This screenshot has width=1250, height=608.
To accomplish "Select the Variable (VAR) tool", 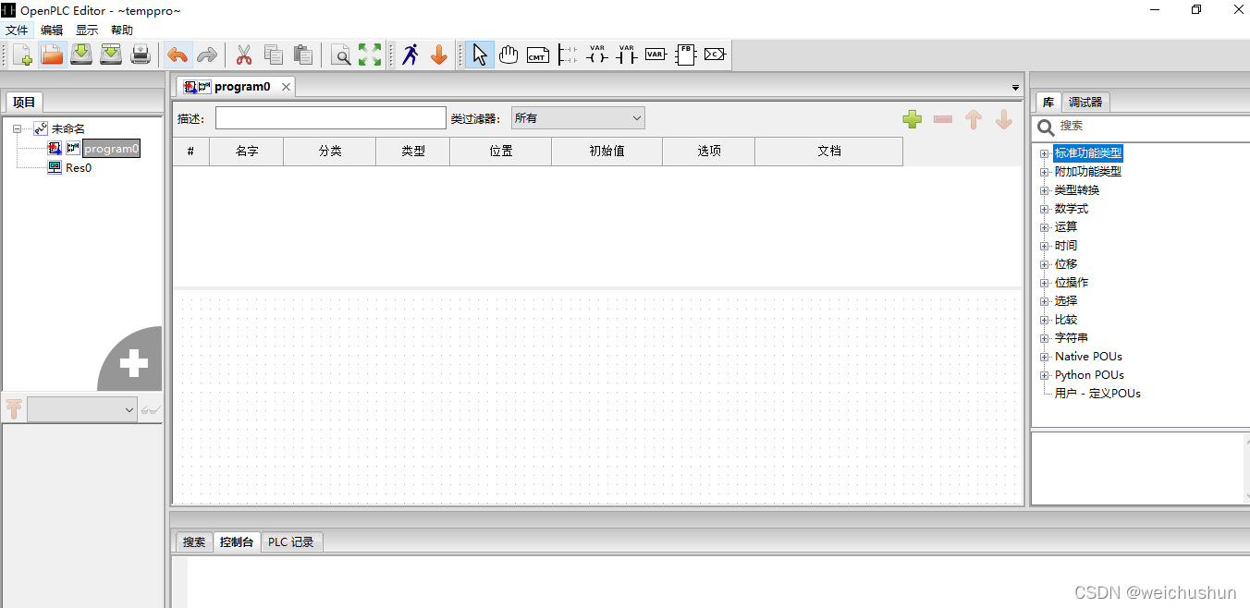I will (x=656, y=55).
